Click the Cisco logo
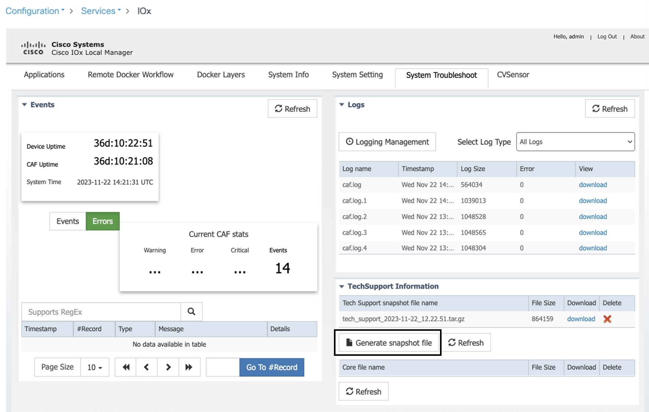 pos(33,48)
